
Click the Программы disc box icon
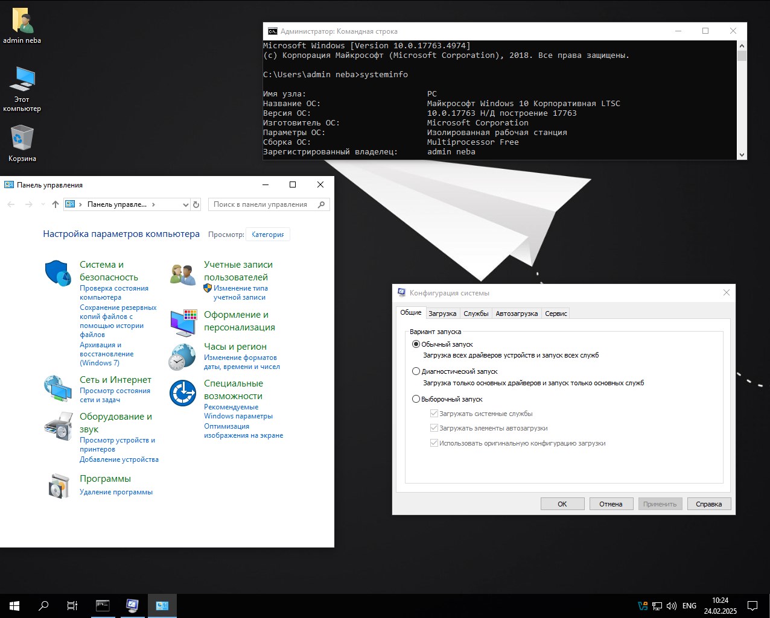click(58, 486)
